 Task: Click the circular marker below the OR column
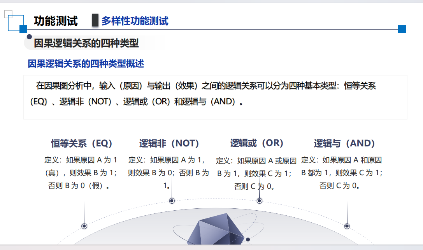pos(259,201)
